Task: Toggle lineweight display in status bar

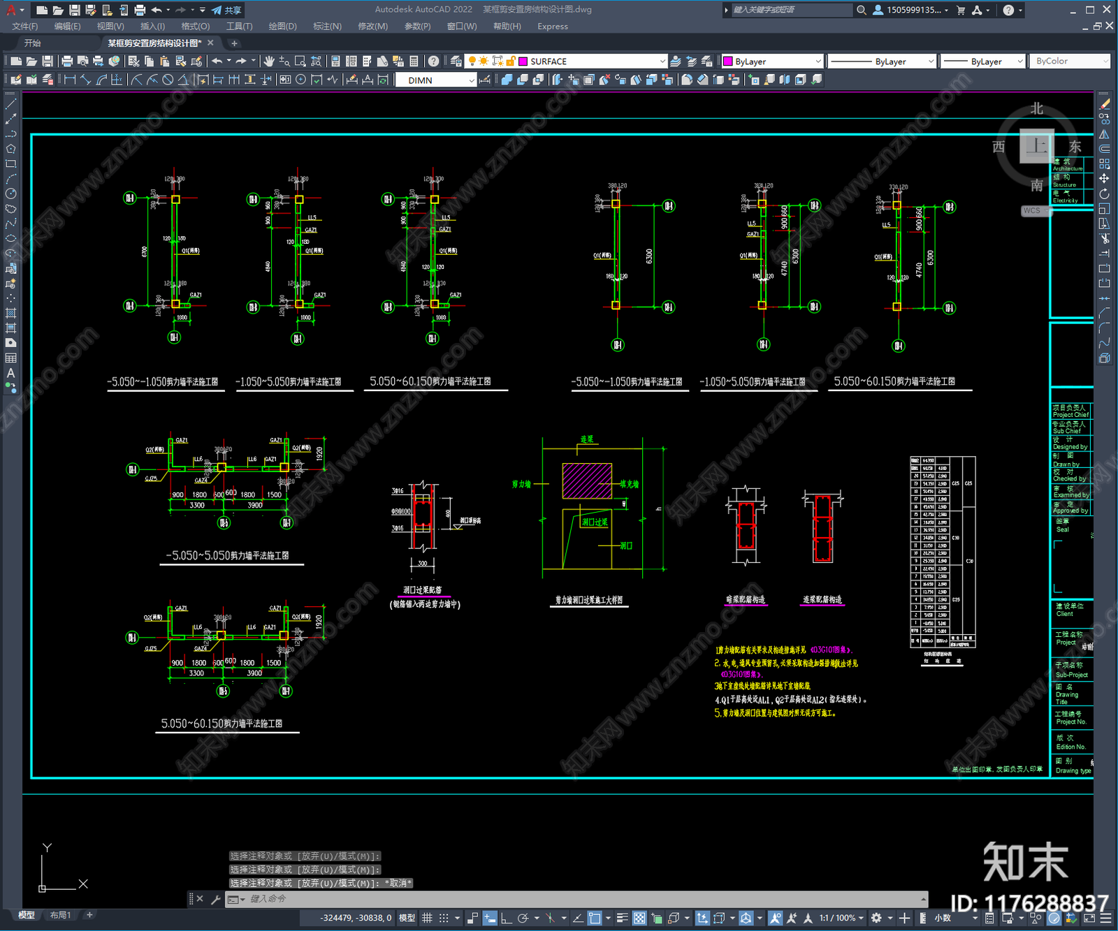Action: click(x=622, y=918)
